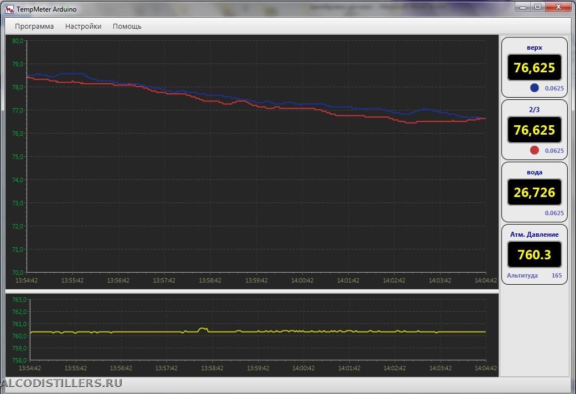Maximize the TempMeter Arduino window

[538, 7]
